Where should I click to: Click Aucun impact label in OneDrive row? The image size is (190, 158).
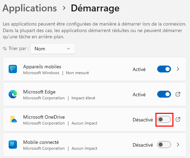coord(84,123)
